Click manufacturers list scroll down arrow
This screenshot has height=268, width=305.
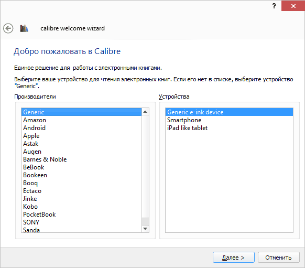click(145, 229)
